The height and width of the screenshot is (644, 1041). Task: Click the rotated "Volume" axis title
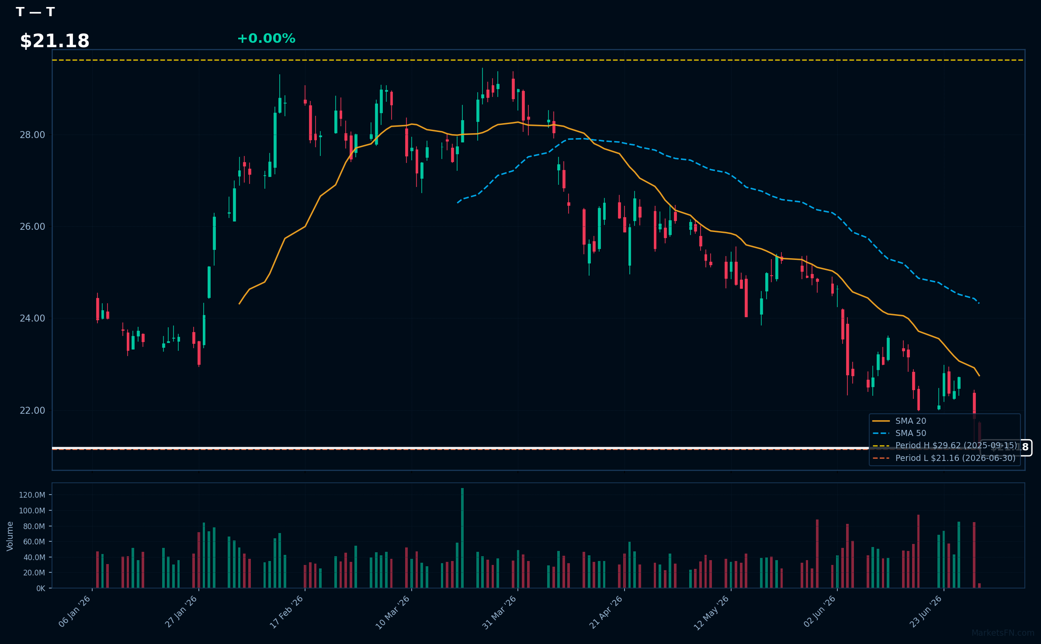(x=10, y=536)
